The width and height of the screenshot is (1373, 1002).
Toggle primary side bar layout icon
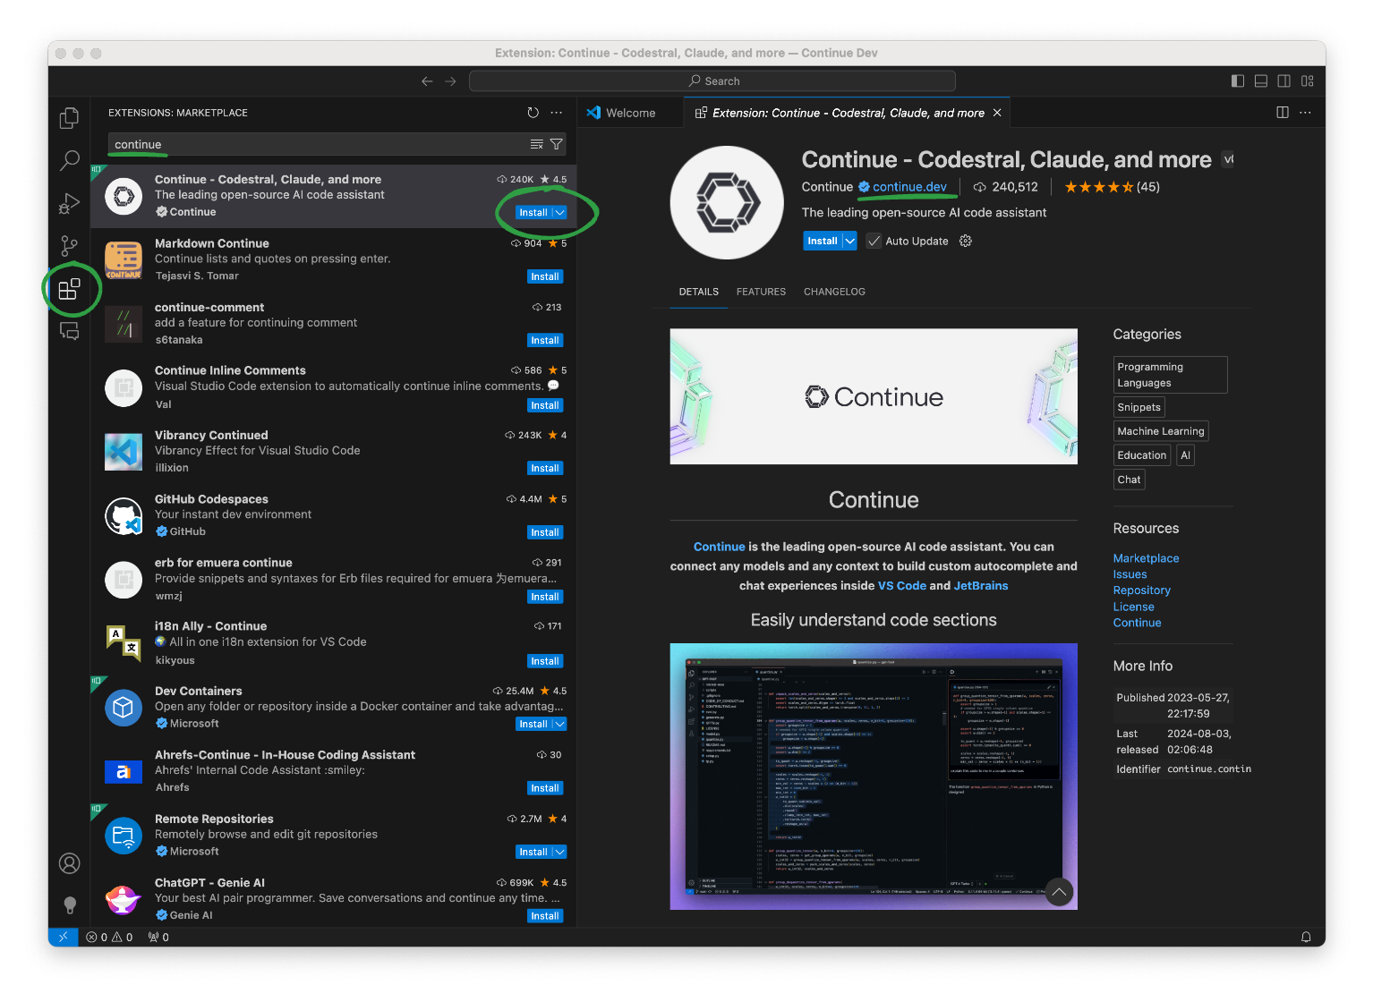tap(1238, 81)
